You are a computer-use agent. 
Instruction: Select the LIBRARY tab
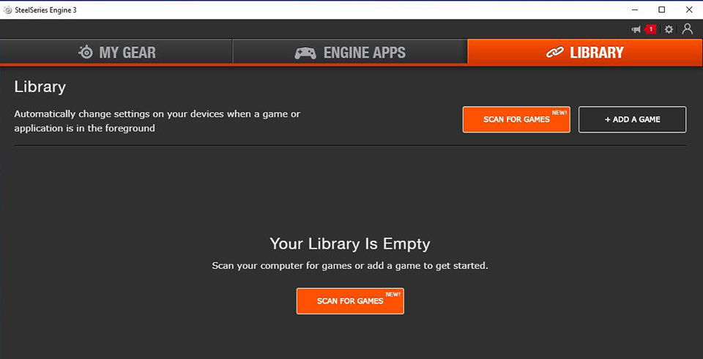click(585, 53)
